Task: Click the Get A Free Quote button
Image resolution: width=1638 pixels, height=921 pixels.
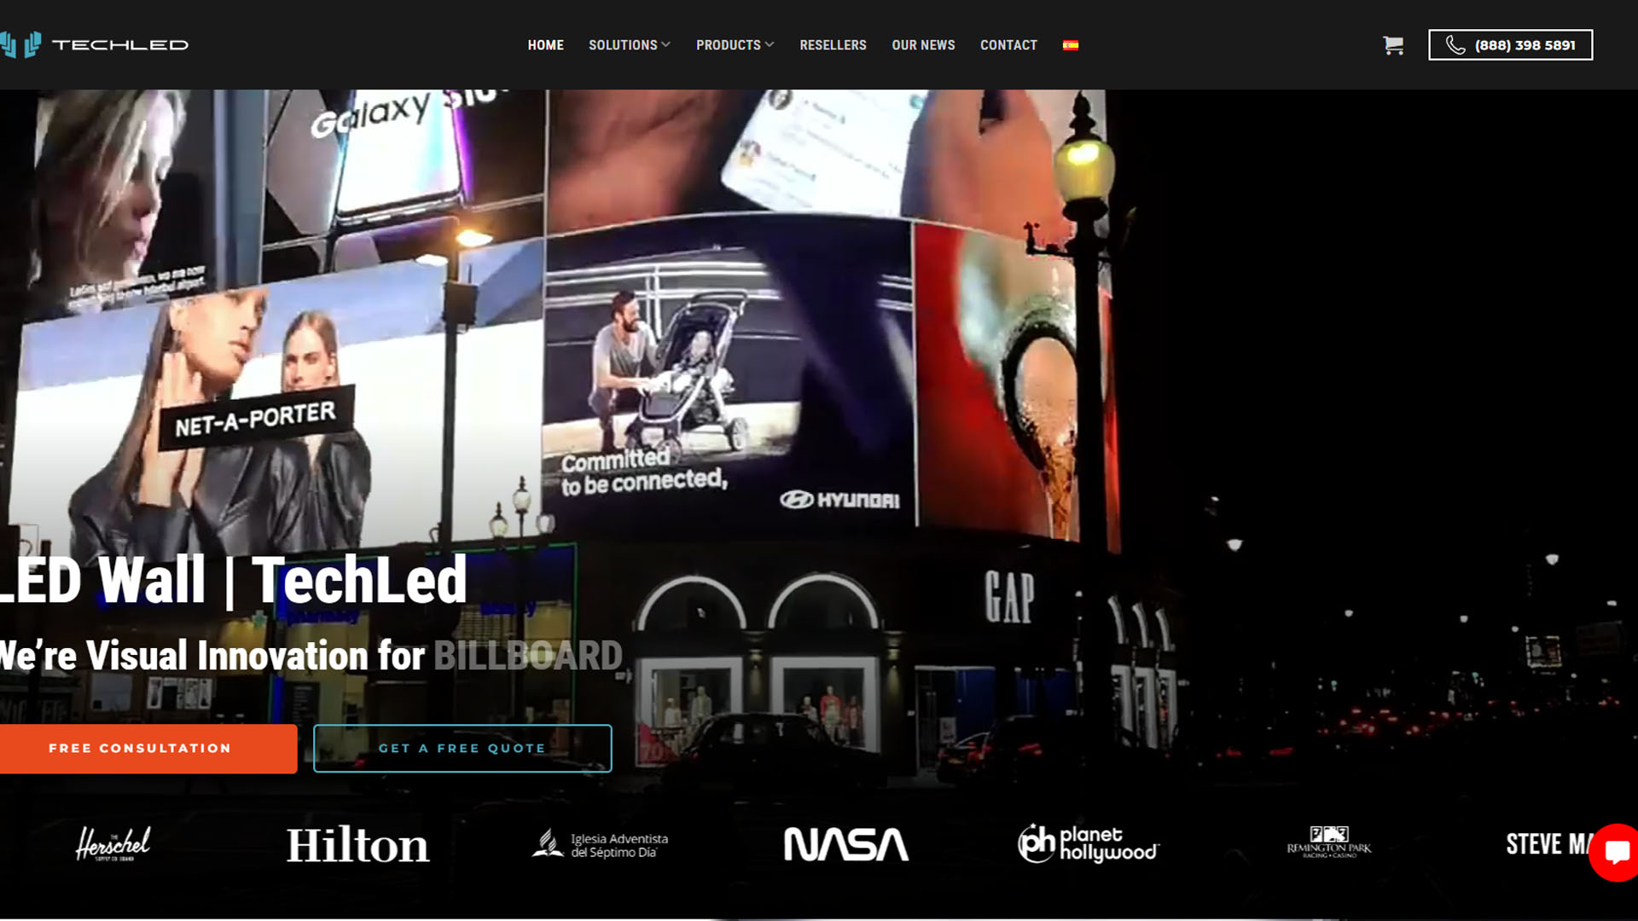Action: click(462, 749)
